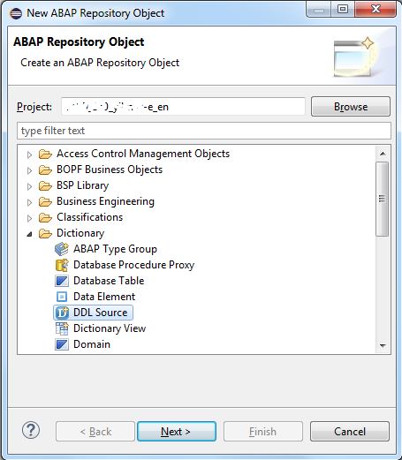Click the Next > button
Image resolution: width=402 pixels, height=460 pixels.
tap(177, 432)
